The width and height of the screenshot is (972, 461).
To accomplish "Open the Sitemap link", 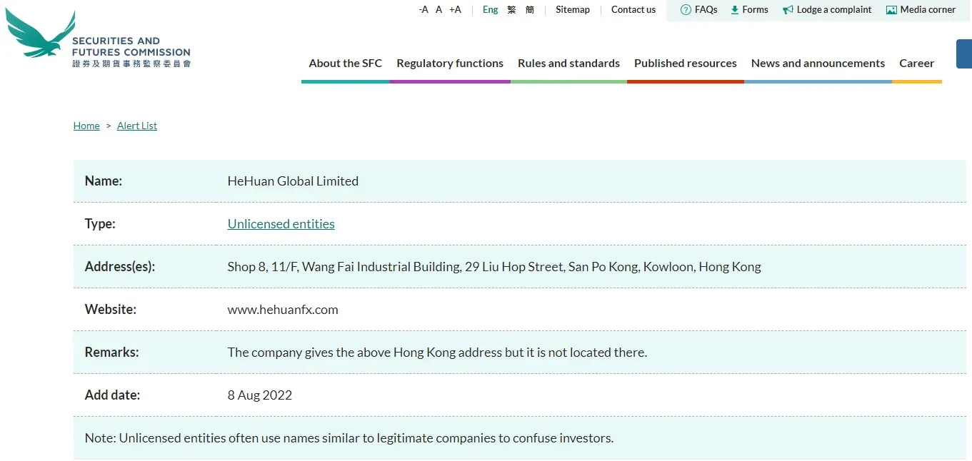I will pyautogui.click(x=573, y=10).
